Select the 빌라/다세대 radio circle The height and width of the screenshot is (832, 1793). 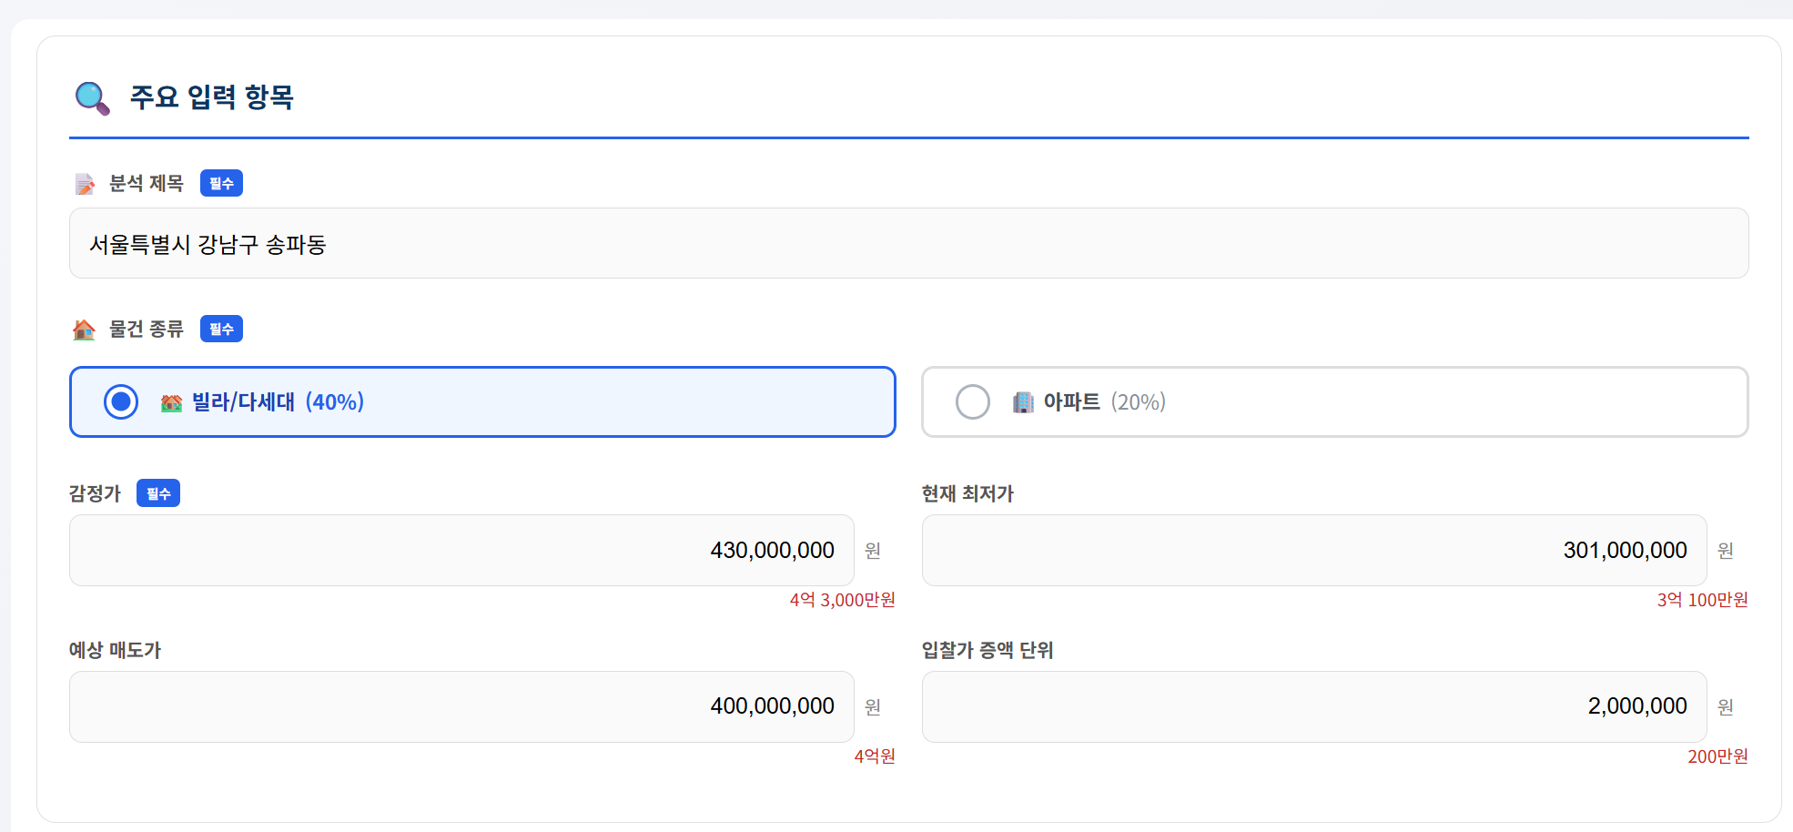121,401
